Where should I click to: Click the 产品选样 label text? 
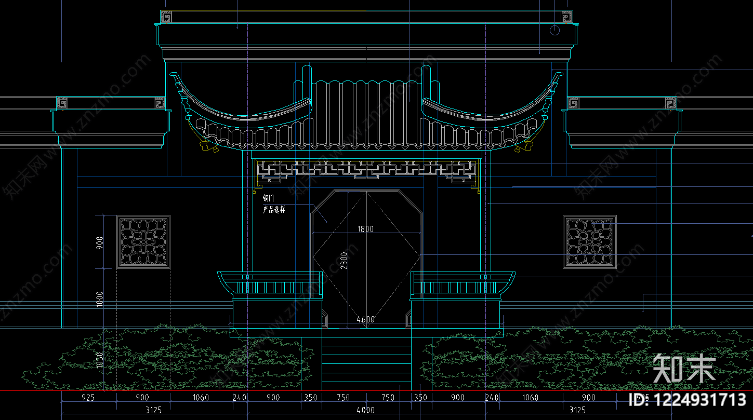[x=274, y=210]
